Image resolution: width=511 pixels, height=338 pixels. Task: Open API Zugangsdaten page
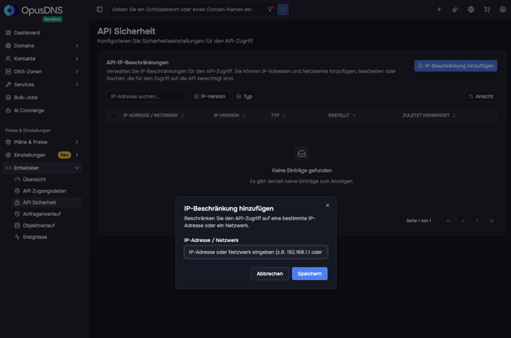47,191
